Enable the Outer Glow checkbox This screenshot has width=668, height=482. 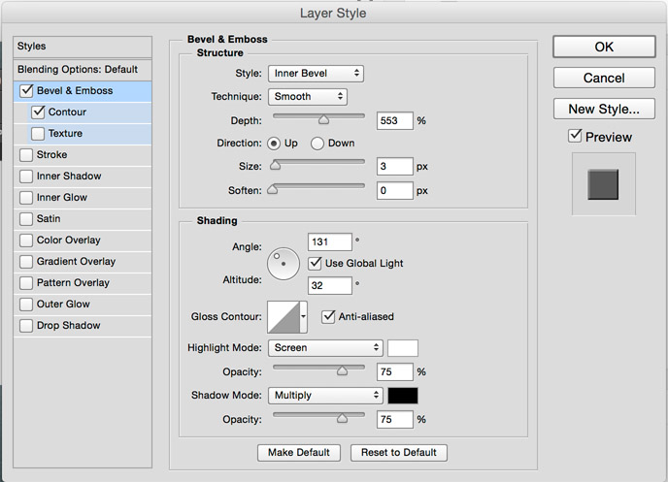click(26, 305)
